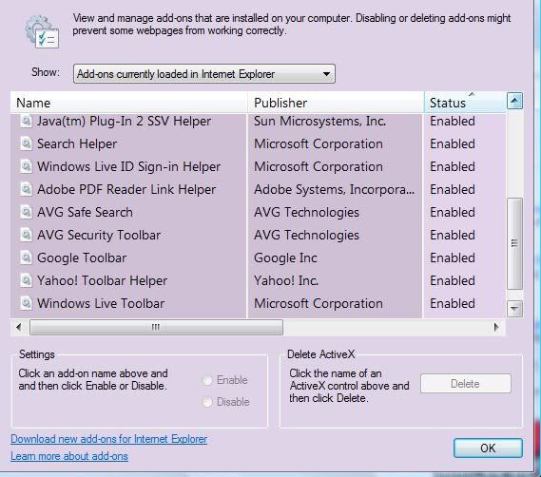This screenshot has height=477, width=541.
Task: Confirm with the OK button
Action: 488,448
